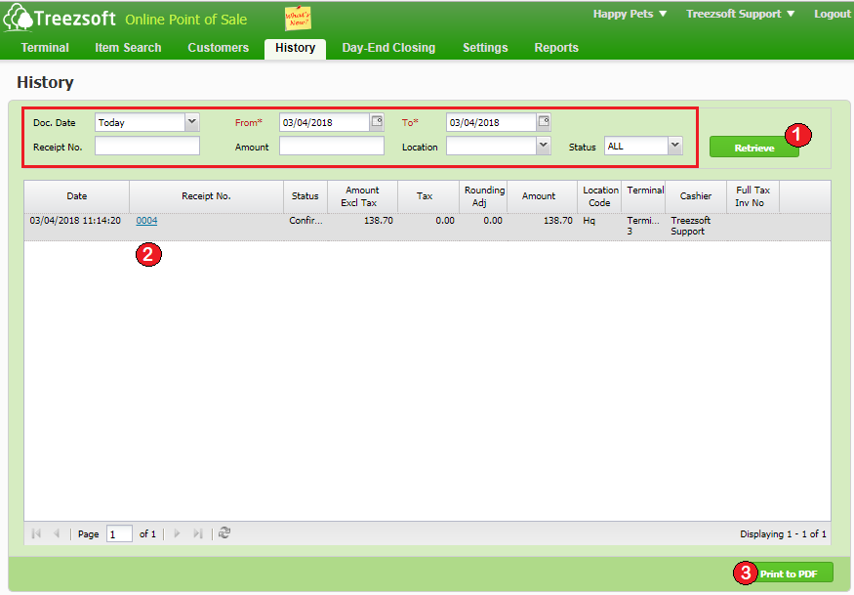Open the To date calendar picker

click(x=544, y=122)
